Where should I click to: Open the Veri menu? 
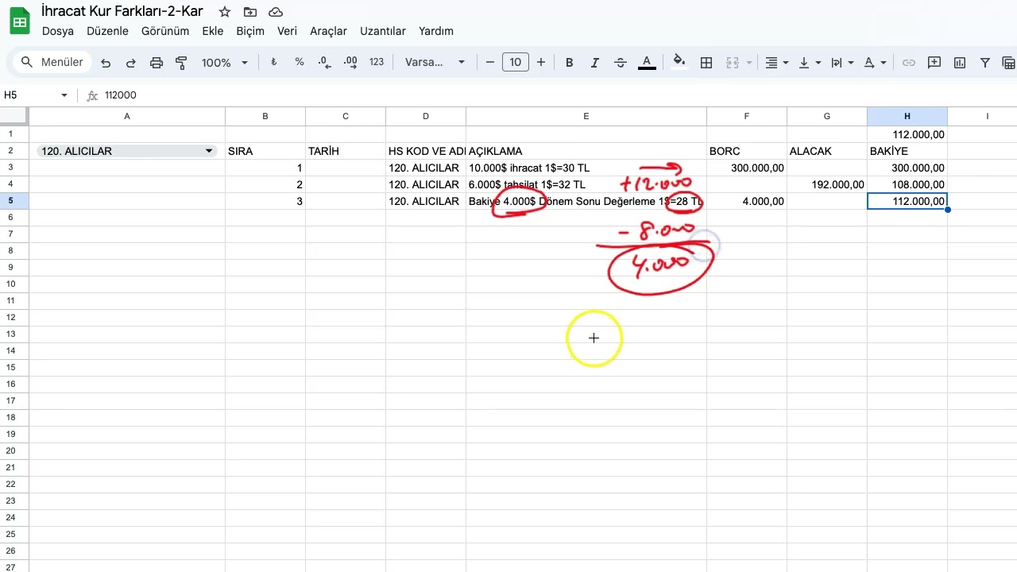tap(287, 31)
